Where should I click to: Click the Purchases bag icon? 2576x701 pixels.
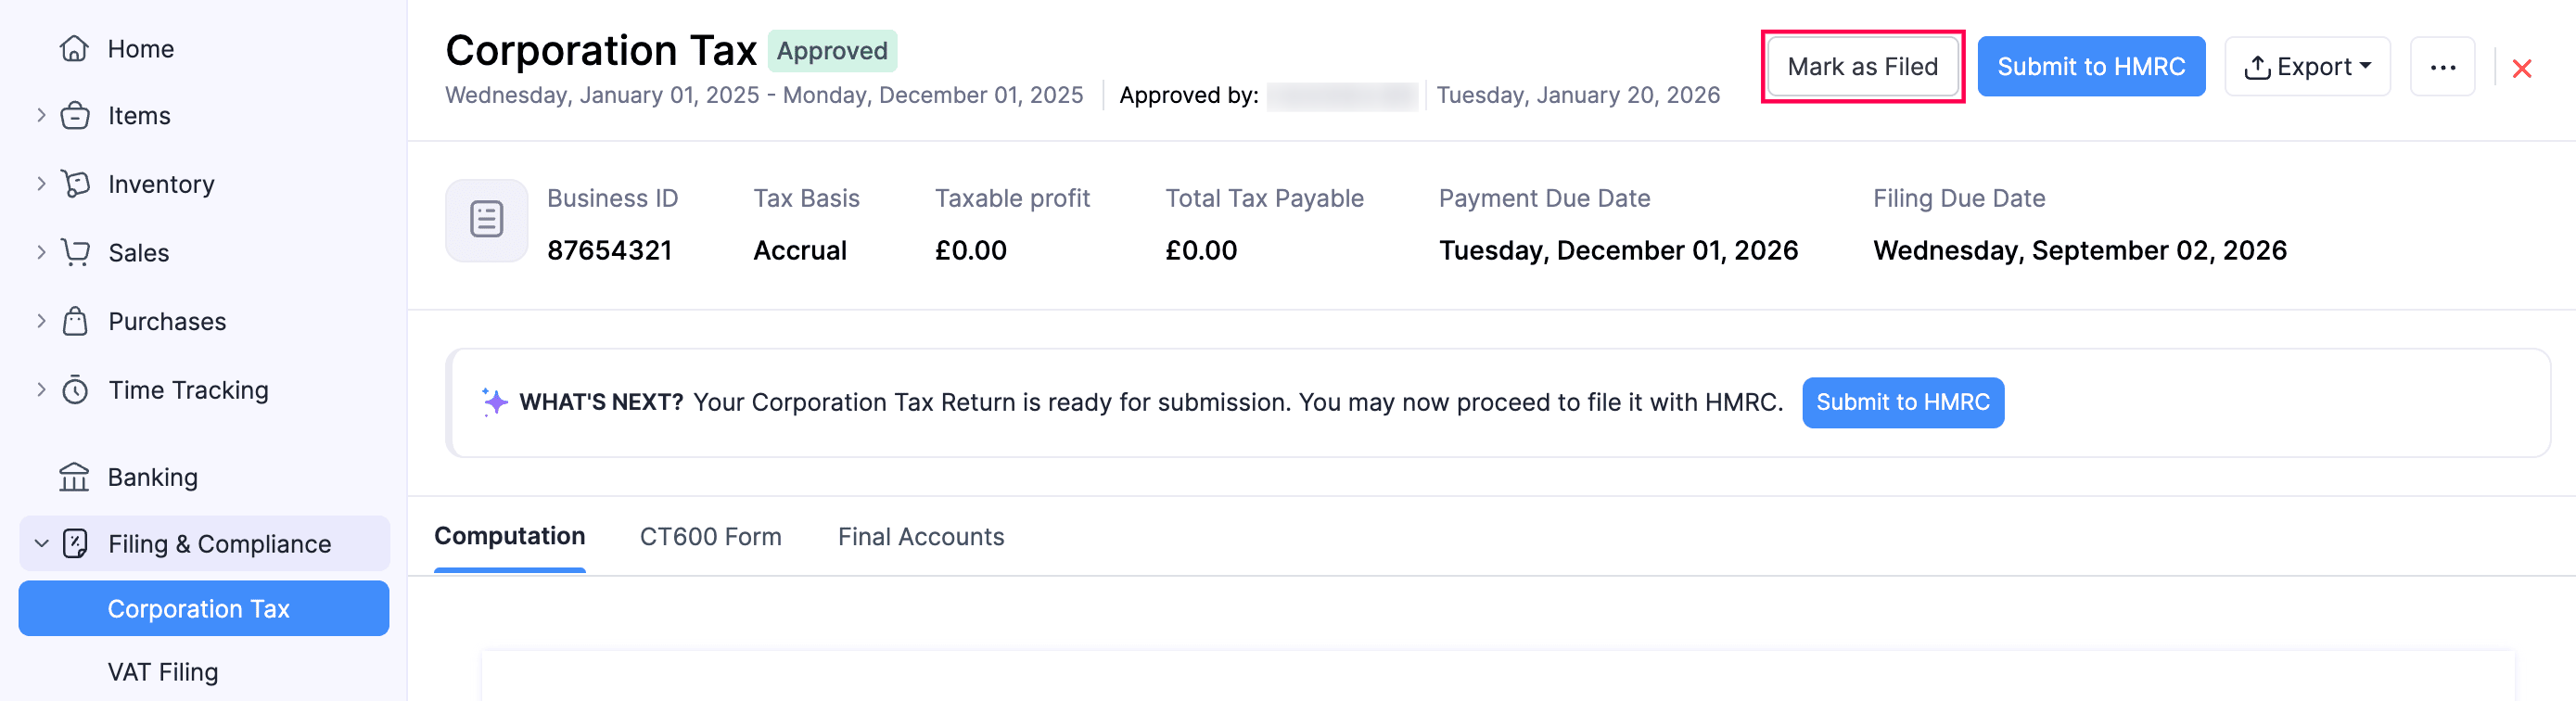75,321
